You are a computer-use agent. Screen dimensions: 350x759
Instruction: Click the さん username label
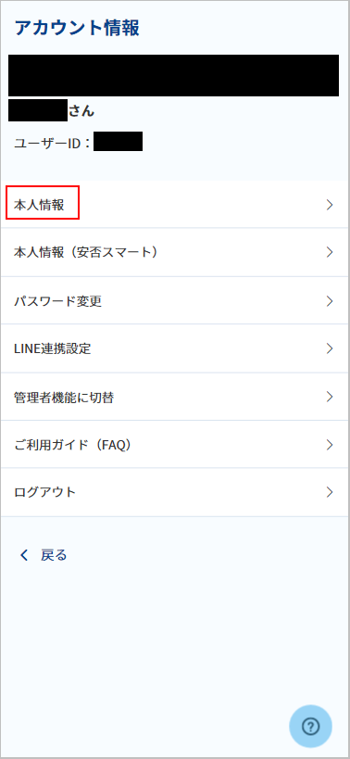coord(81,111)
